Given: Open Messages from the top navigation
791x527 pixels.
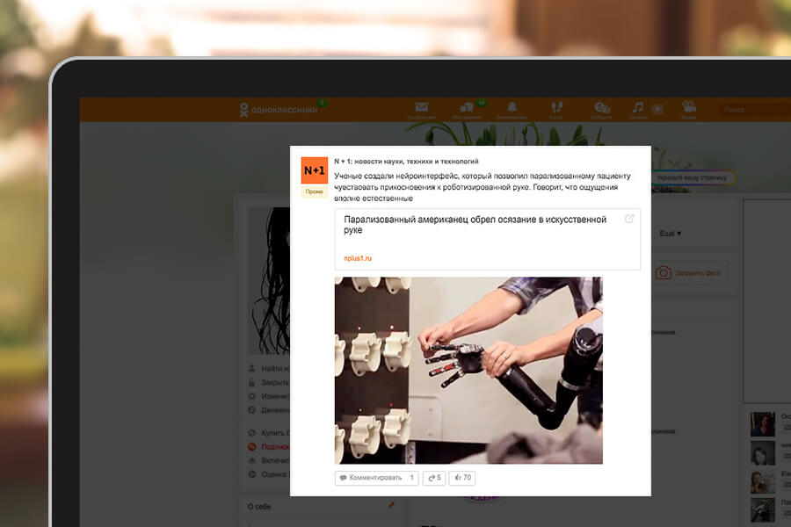Looking at the screenshot, I should click(x=422, y=107).
